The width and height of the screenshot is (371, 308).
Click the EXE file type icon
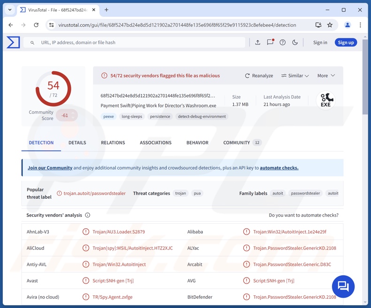(x=325, y=100)
